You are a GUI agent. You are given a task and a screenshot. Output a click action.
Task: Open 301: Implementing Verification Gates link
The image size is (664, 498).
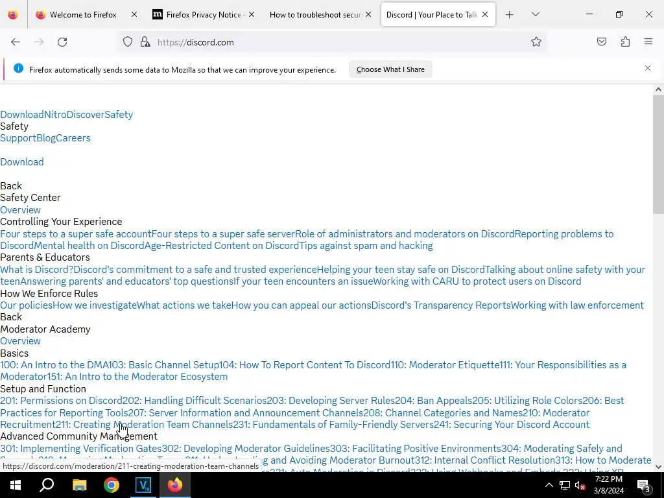81,449
